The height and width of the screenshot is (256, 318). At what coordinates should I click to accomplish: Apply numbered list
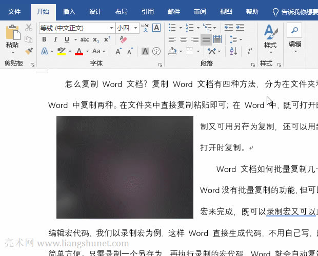tap(190, 28)
